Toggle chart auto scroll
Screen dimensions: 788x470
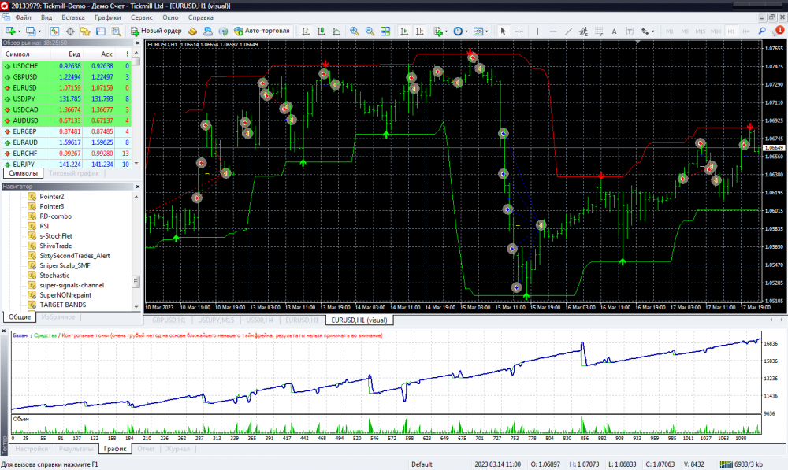[x=404, y=31]
